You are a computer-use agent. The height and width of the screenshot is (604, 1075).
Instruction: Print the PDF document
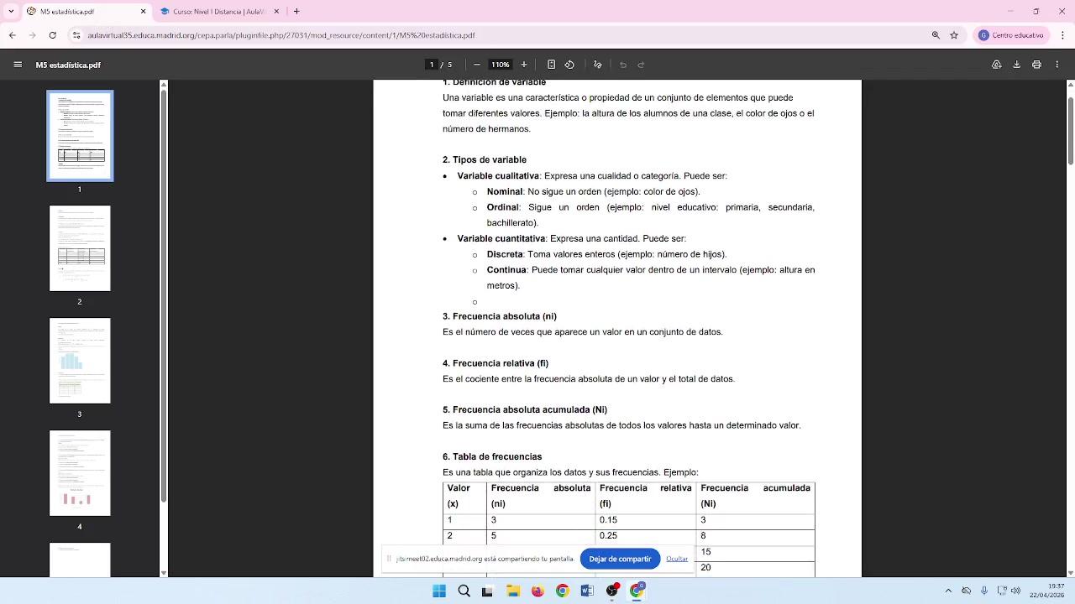pos(1036,65)
